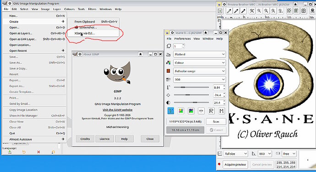
Task: Open the Filters menu in GIMP
Action: (92, 9)
